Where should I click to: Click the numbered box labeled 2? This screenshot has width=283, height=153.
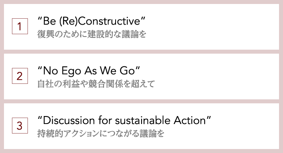pyautogui.click(x=20, y=76)
